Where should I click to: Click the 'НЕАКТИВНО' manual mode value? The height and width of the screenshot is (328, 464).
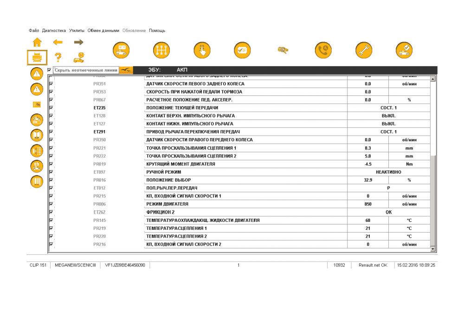tap(388, 172)
